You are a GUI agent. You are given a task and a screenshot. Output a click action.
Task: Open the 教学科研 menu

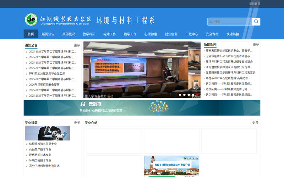(x=89, y=34)
